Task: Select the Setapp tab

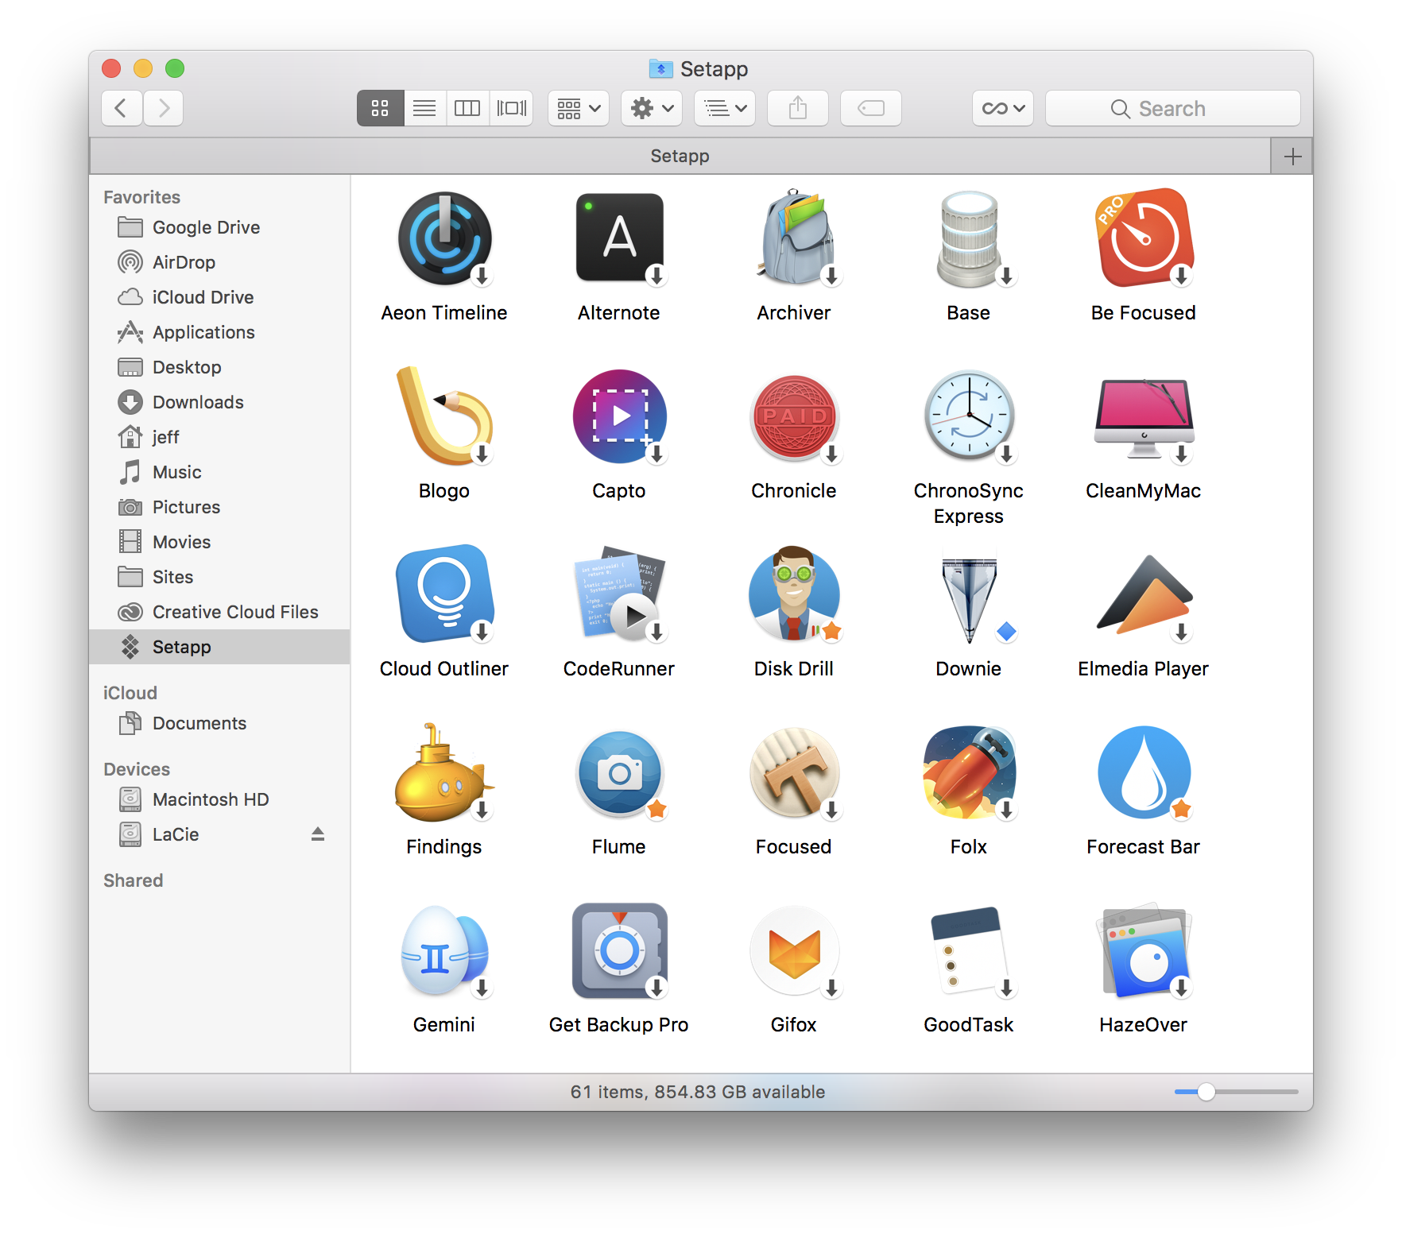Action: click(x=680, y=157)
